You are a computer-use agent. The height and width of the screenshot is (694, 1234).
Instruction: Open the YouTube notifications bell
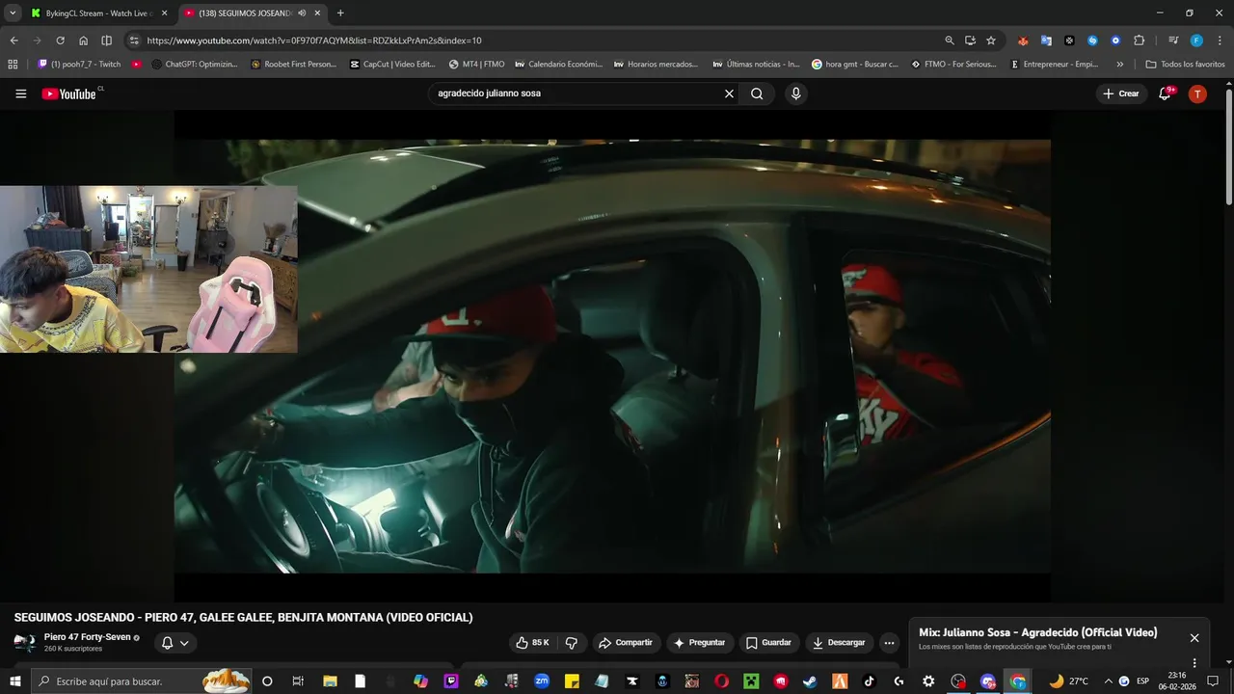[1166, 93]
